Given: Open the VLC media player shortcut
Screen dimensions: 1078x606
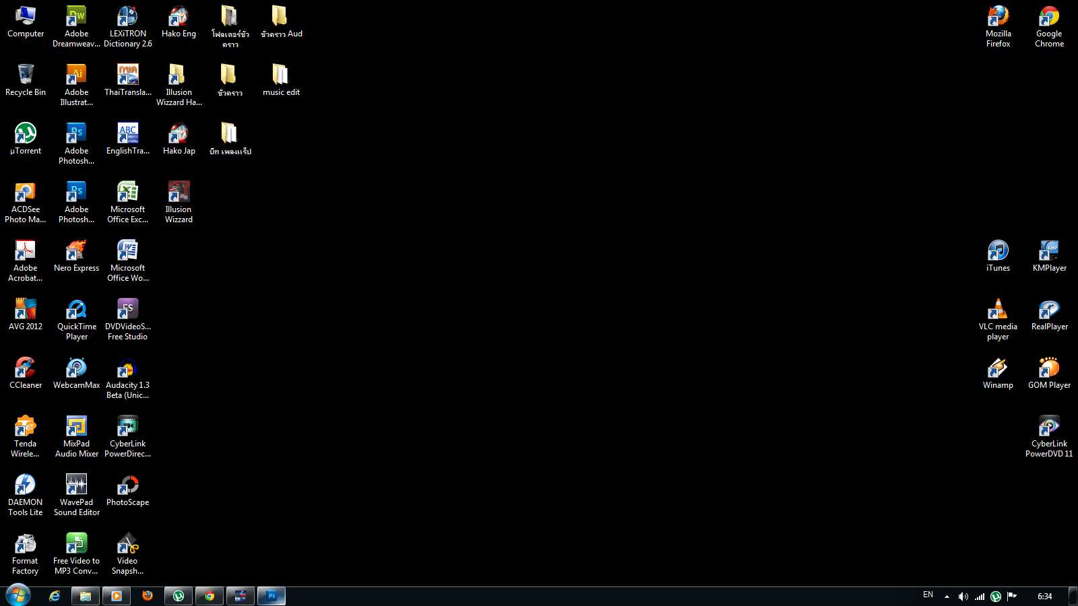Looking at the screenshot, I should (998, 319).
